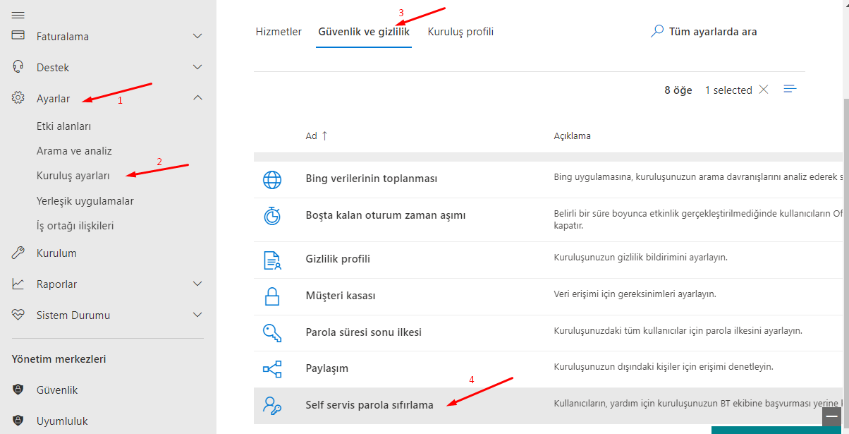The width and height of the screenshot is (849, 434).
Task: Click the idle session timeout clock icon
Action: (x=271, y=216)
